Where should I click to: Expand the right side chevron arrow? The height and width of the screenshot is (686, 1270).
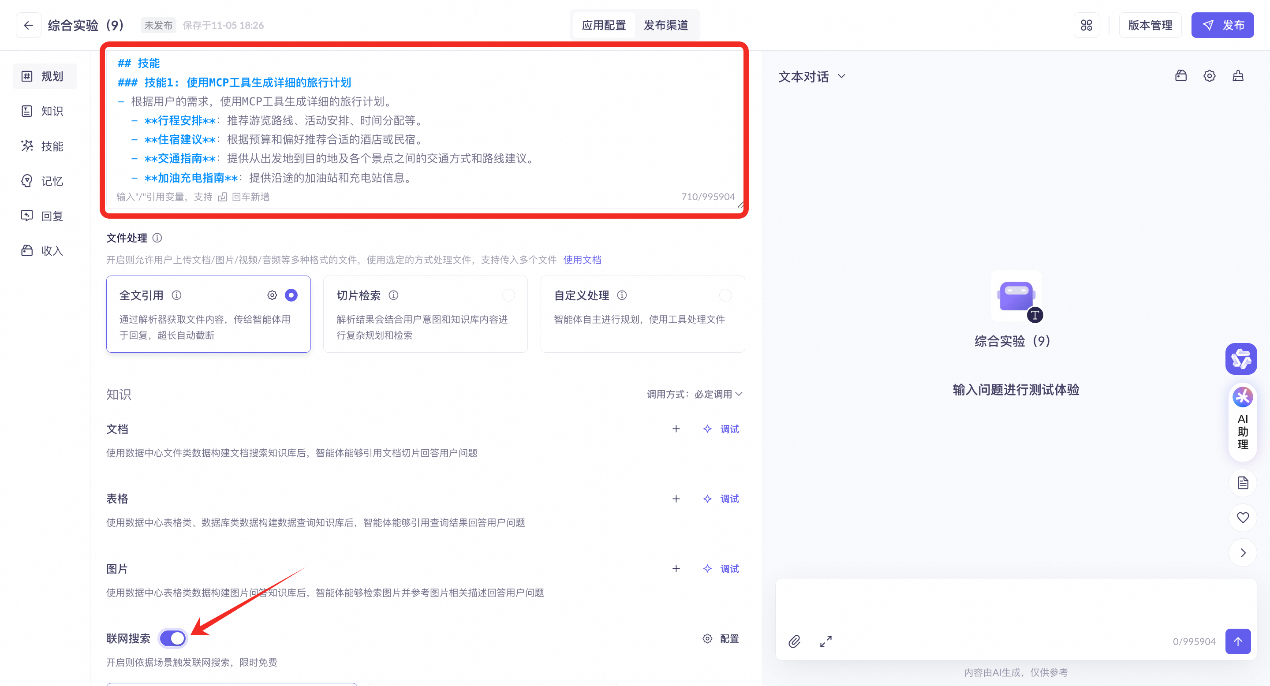(x=1242, y=553)
